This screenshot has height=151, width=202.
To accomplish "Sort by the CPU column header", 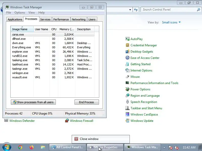I will (54, 29).
